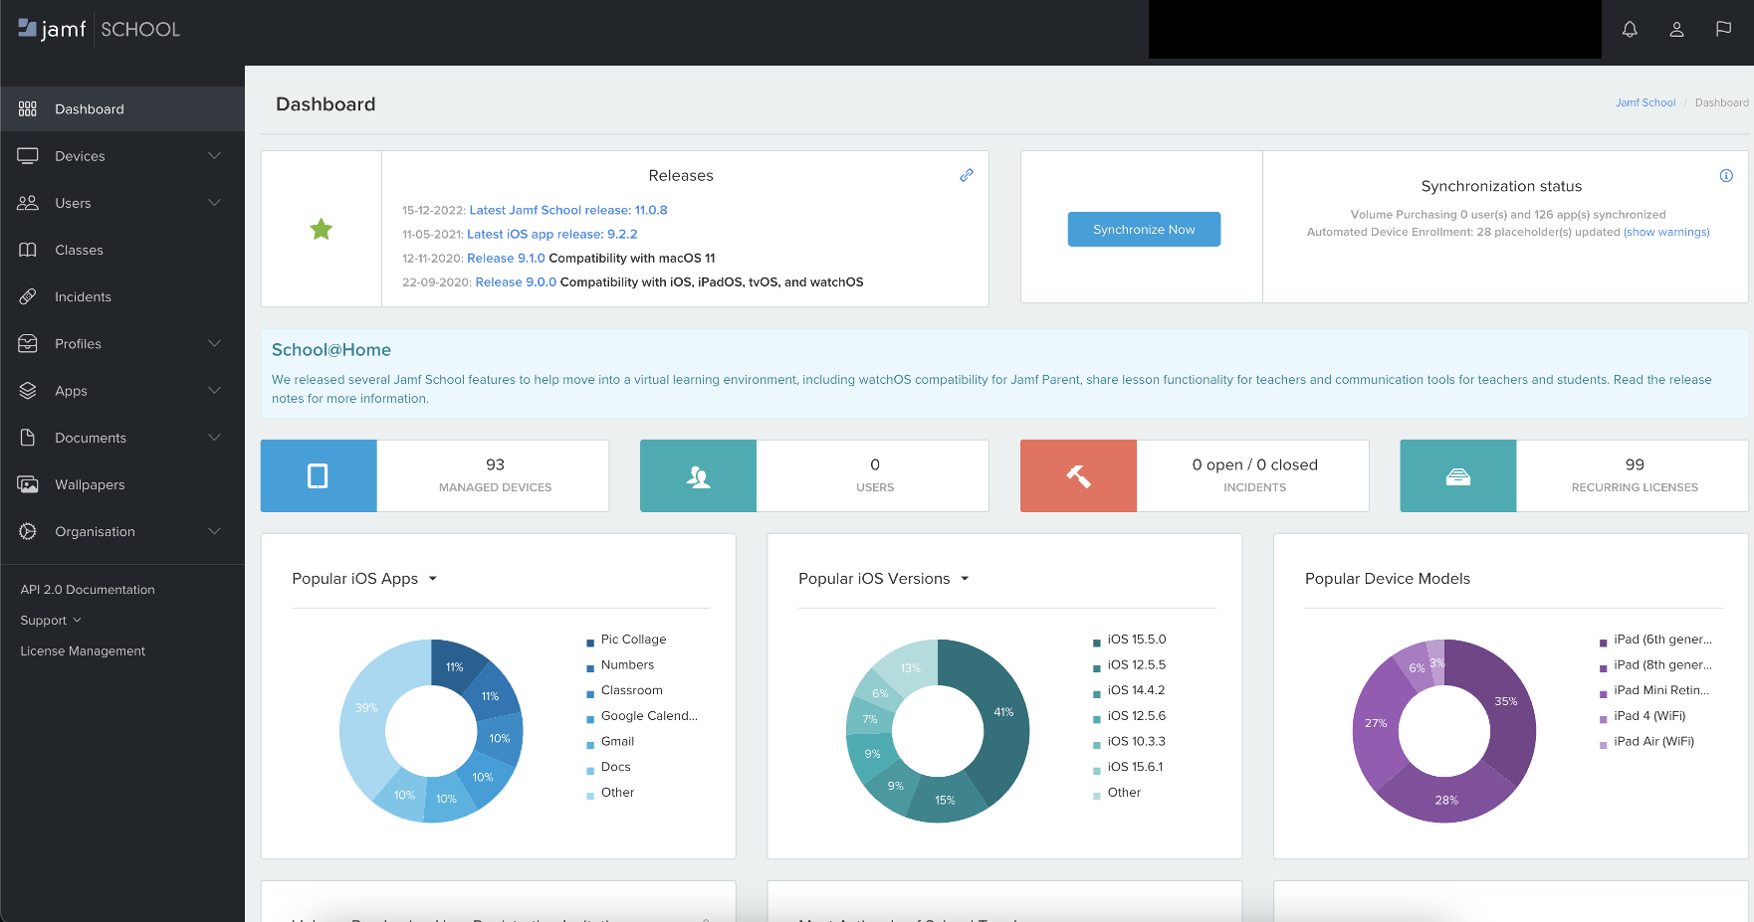Click the Pic Collage legend swatch

590,643
